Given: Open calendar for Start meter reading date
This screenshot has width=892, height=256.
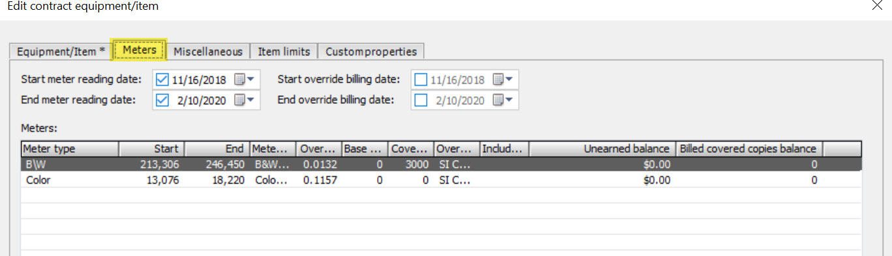Looking at the screenshot, I should pos(245,80).
